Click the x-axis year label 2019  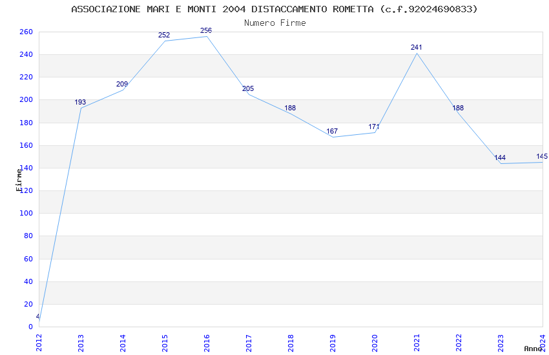333,343
